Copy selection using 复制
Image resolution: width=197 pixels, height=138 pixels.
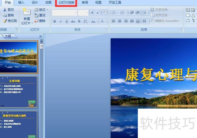[x=8, y=15]
